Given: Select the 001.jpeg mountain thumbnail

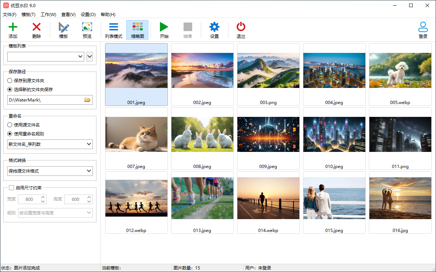Looking at the screenshot, I should coord(136,75).
